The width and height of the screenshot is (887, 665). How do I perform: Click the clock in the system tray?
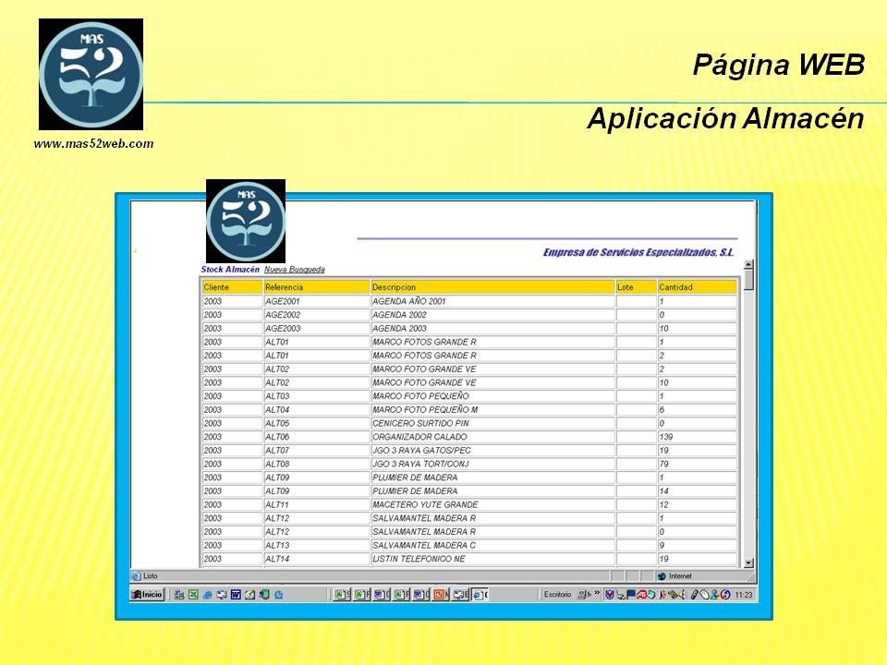click(743, 595)
